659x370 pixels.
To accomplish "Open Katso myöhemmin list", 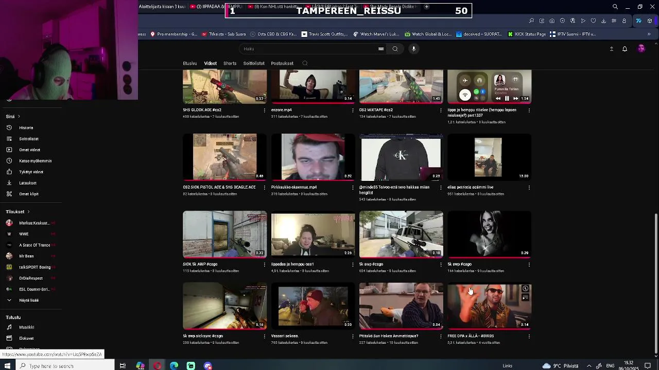I will click(x=35, y=161).
